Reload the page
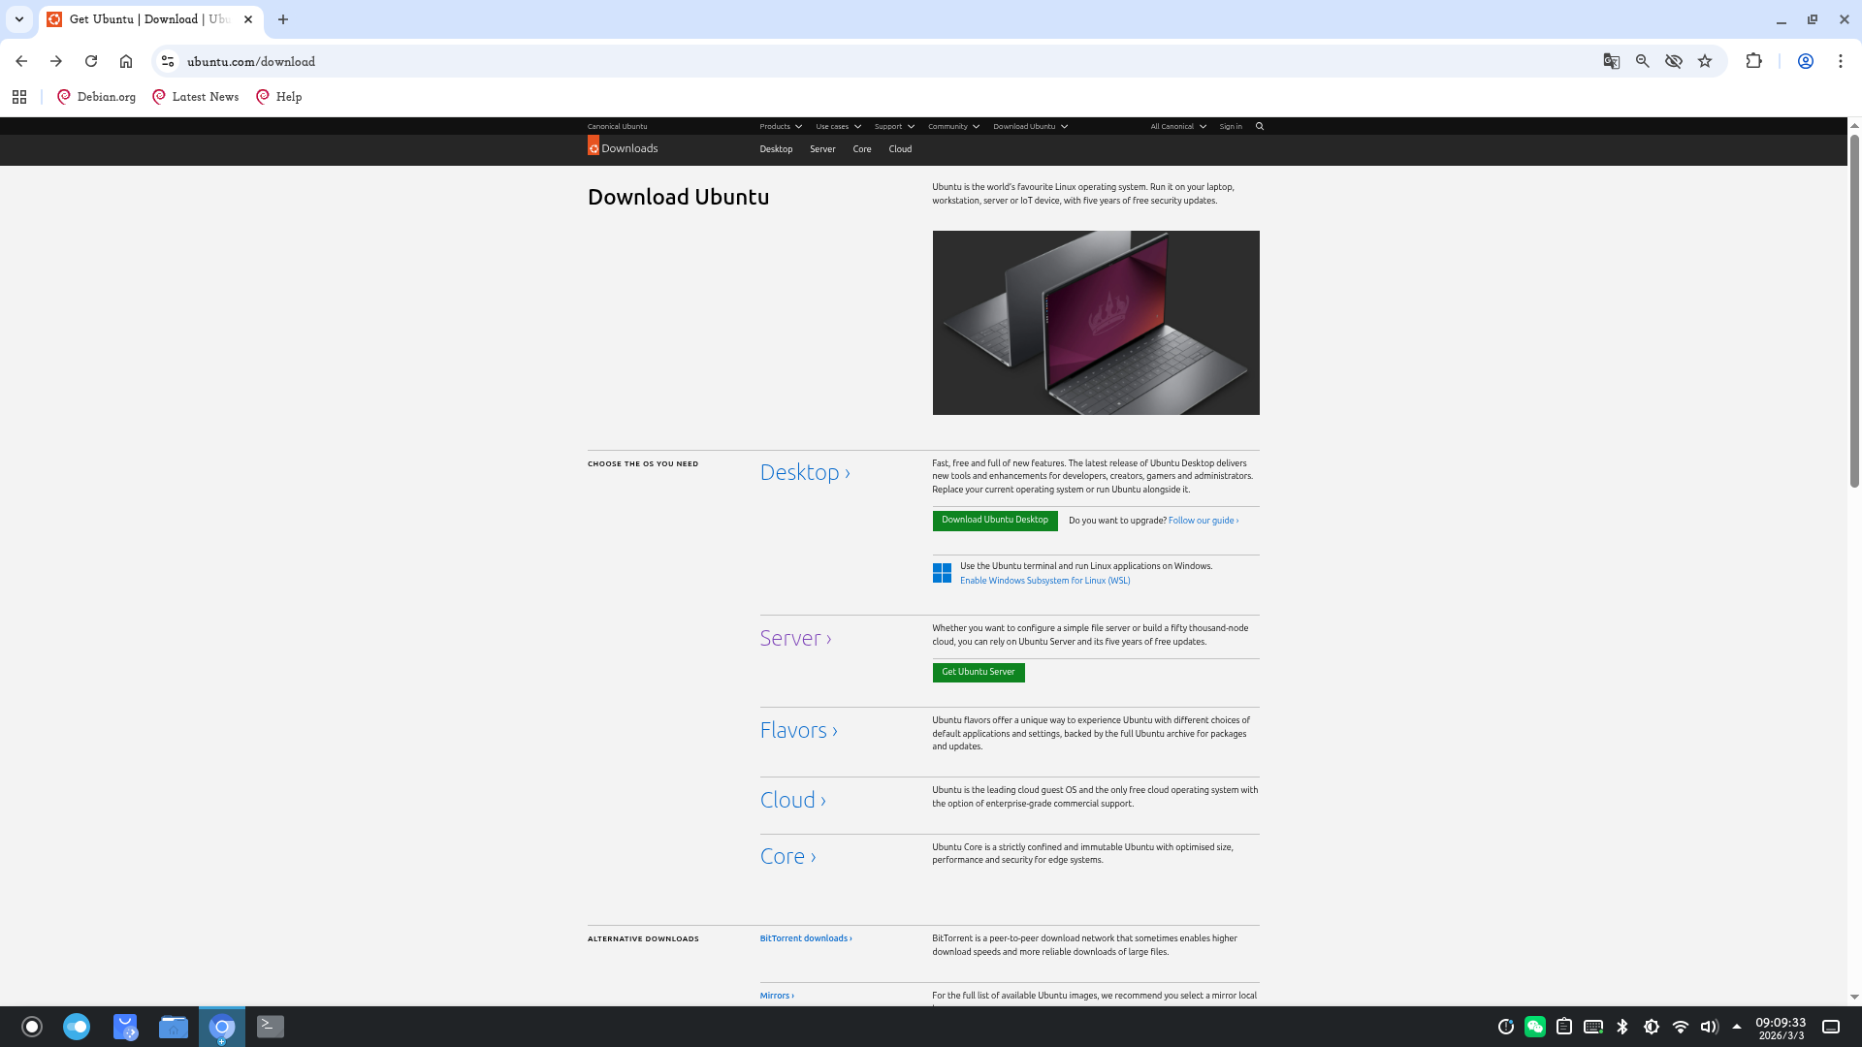Screen dimensions: 1862x1047 pyautogui.click(x=91, y=61)
